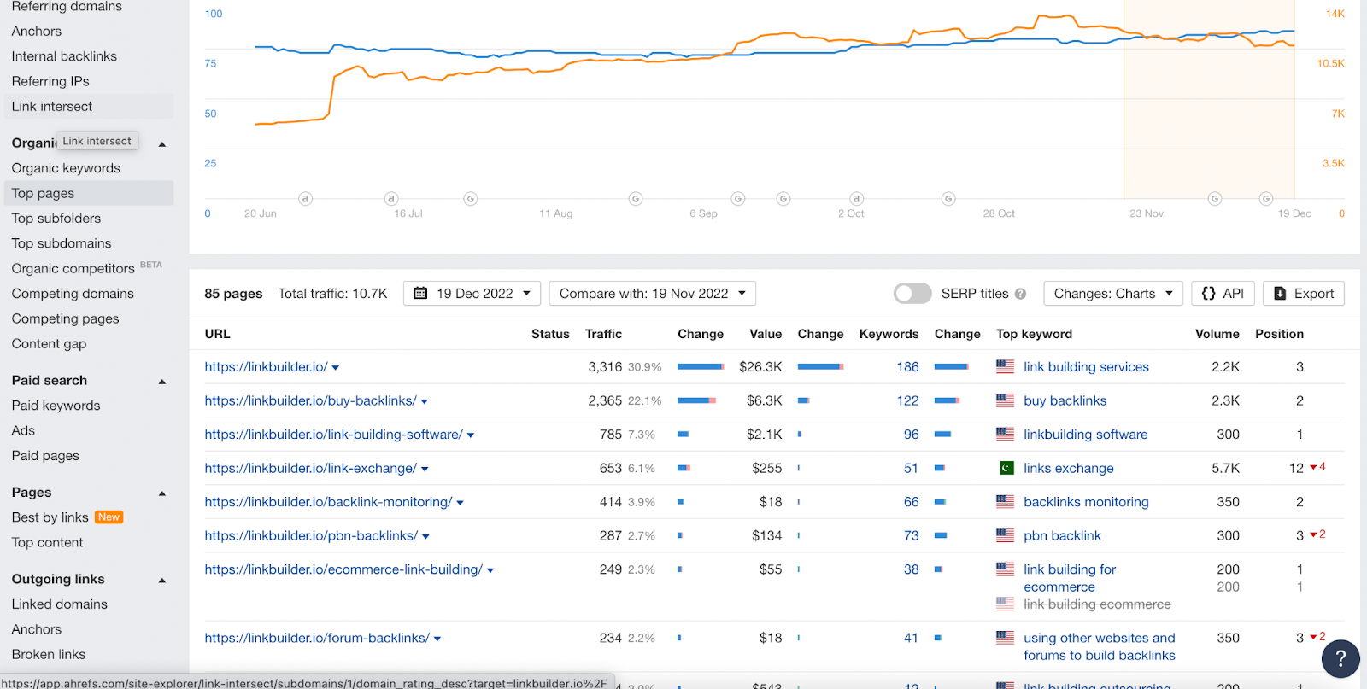
Task: Open dropdown arrow beside link-exchange URL
Action: click(x=425, y=469)
